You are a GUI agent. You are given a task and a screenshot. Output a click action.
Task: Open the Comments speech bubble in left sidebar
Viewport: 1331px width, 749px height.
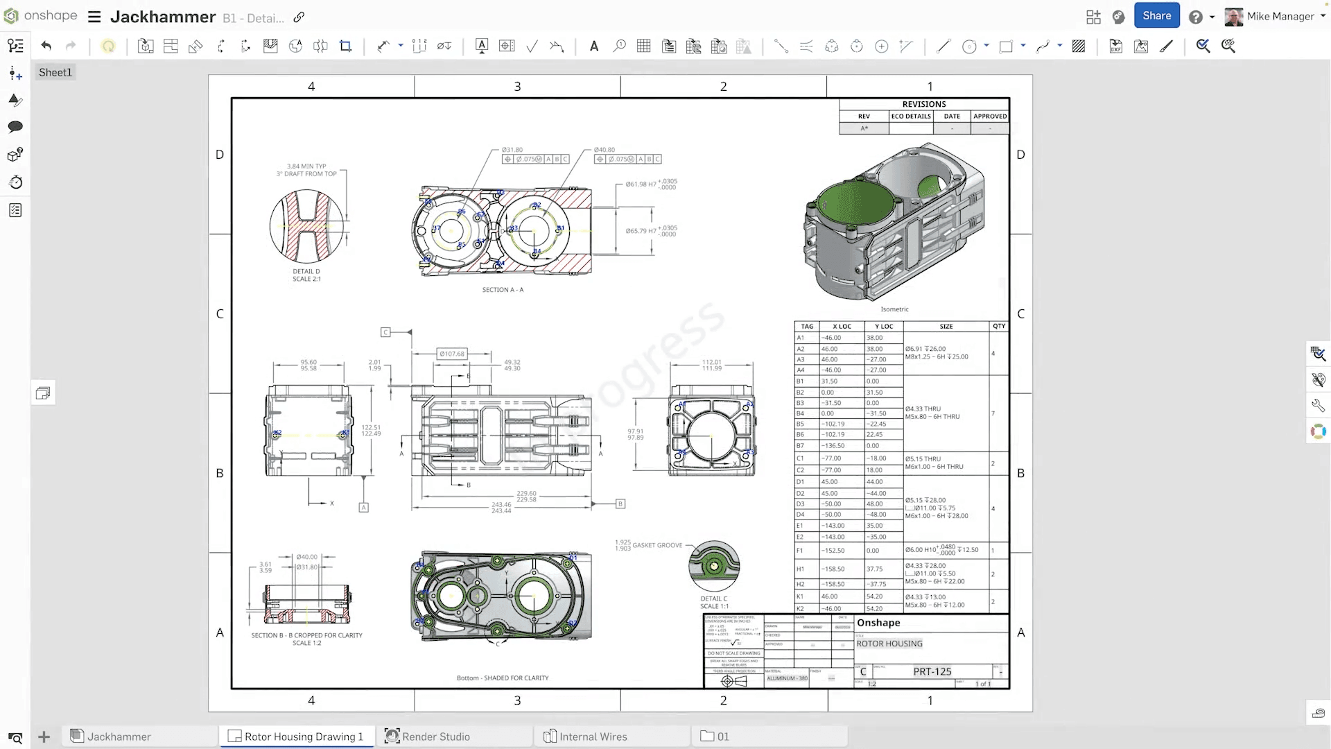(15, 127)
